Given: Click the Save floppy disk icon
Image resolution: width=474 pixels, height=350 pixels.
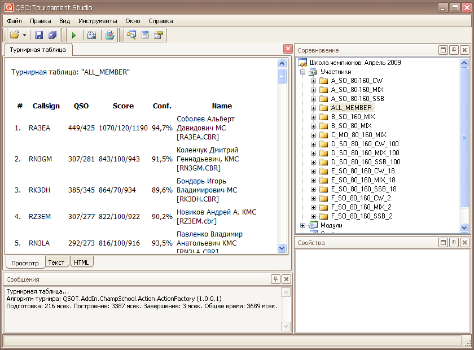Looking at the screenshot, I should click(x=39, y=35).
